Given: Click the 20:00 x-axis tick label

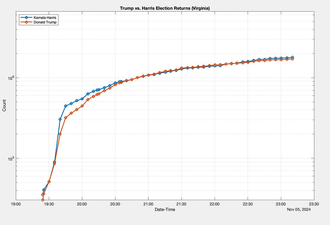Looking at the screenshot, I should (82, 204).
